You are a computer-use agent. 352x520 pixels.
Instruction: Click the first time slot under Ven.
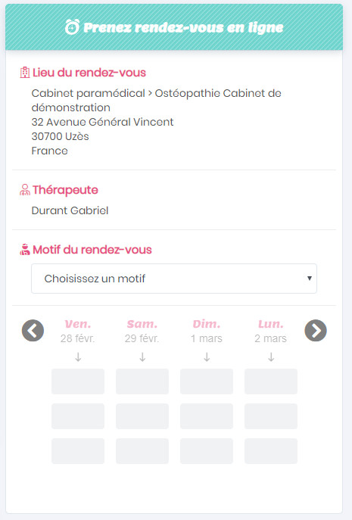tap(78, 381)
